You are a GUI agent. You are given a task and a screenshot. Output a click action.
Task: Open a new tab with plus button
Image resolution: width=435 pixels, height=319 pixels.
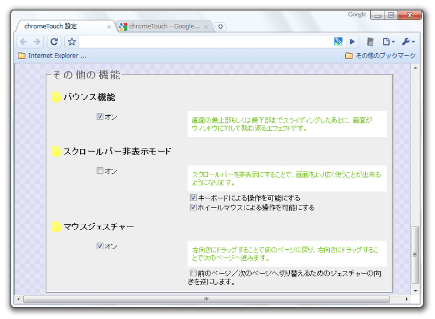[221, 27]
